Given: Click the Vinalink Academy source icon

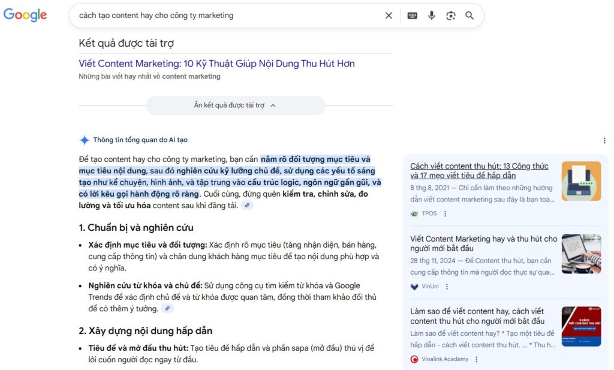Looking at the screenshot, I should coord(414,359).
